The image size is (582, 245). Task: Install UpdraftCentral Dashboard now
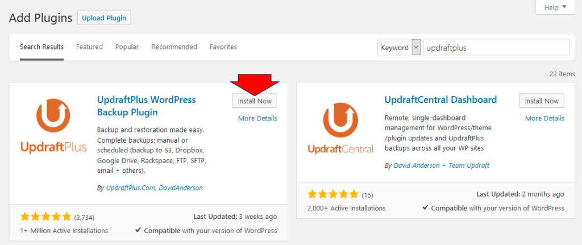click(x=542, y=101)
